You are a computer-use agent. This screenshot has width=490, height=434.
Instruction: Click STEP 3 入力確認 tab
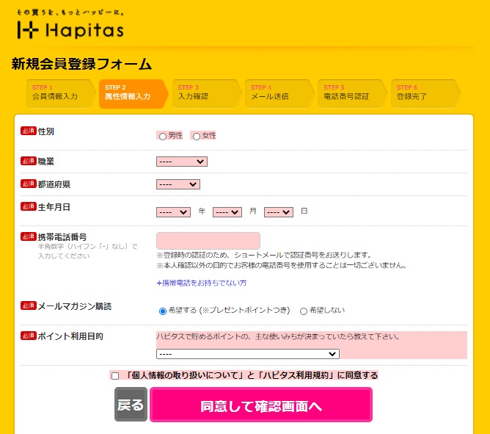click(x=206, y=93)
